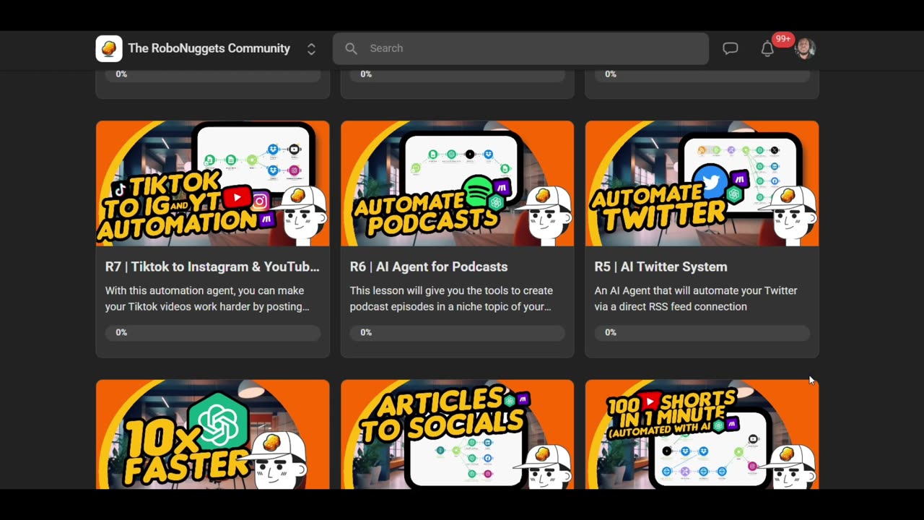The height and width of the screenshot is (520, 924).
Task: Click the R7 course 0% progress bar
Action: pos(213,332)
